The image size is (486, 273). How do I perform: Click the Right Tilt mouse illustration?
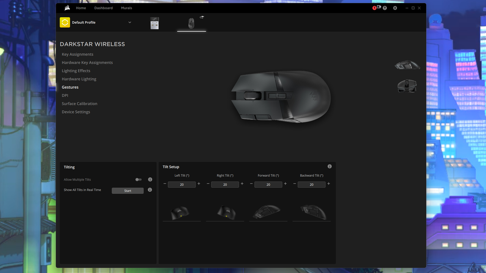[226, 212]
